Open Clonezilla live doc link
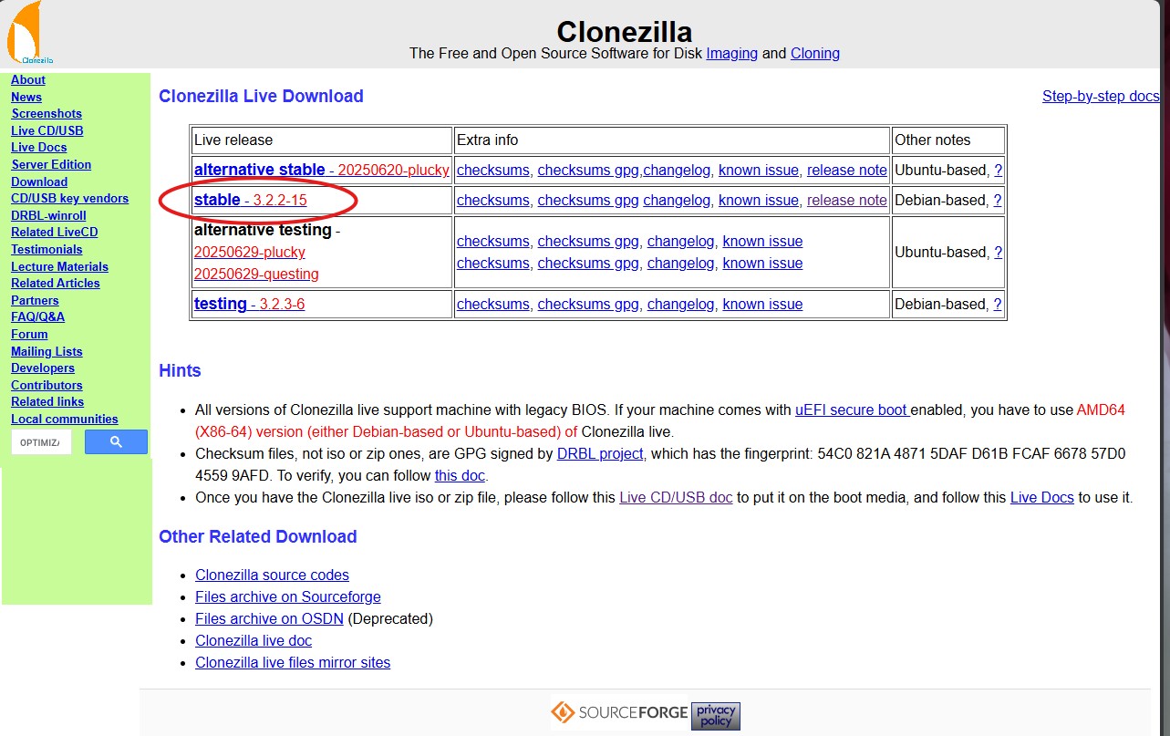Image resolution: width=1170 pixels, height=736 pixels. pyautogui.click(x=254, y=640)
